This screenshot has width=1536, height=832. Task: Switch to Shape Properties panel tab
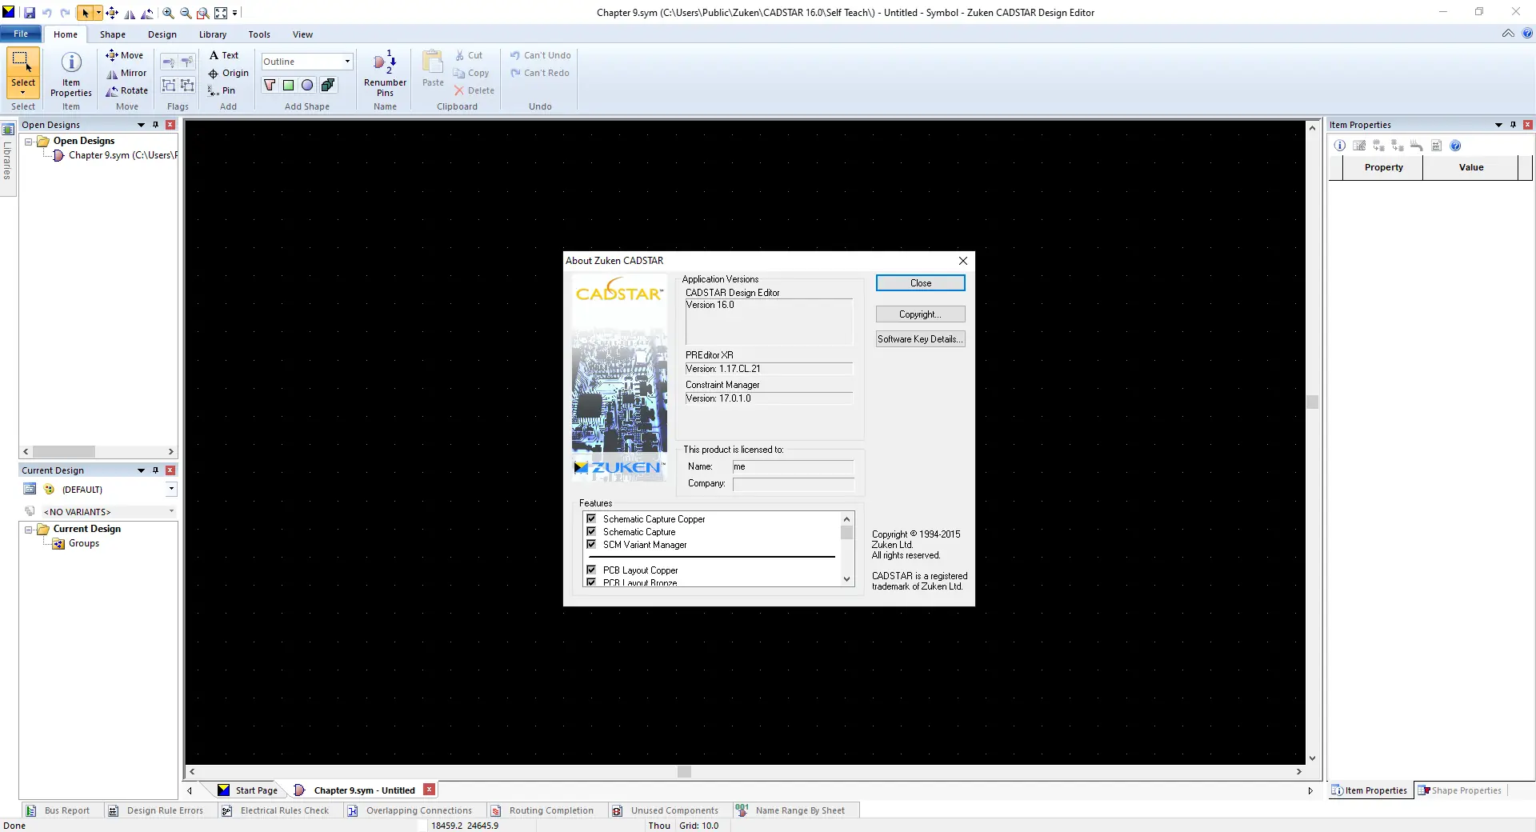[1460, 790]
